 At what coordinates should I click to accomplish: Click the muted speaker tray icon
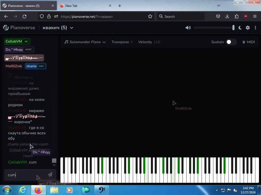pyautogui.click(x=235, y=190)
